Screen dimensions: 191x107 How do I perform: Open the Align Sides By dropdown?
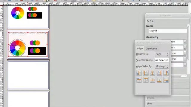(x=162, y=66)
